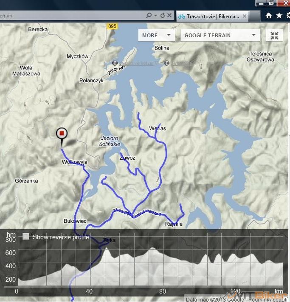Refresh the page using the reload icon
This screenshot has height=302, width=290.
162,16
